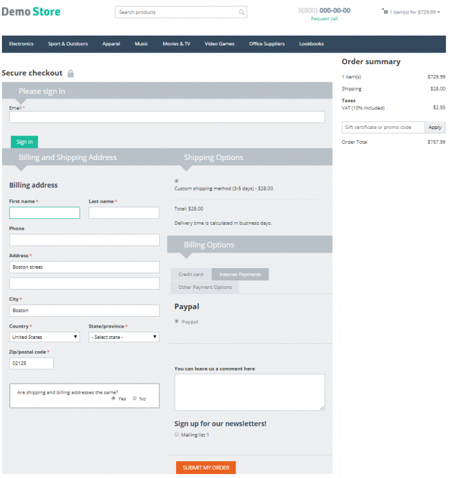The image size is (453, 478).
Task: Click the Request call link
Action: [x=324, y=19]
